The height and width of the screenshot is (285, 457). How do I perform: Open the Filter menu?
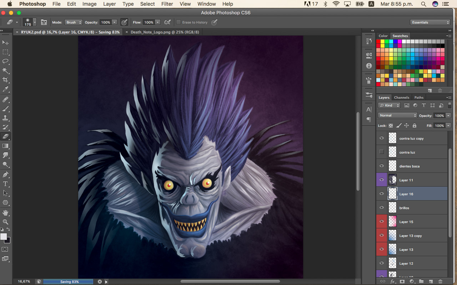167,4
